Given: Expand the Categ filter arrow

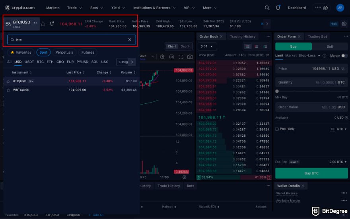Looking at the screenshot, I should click(132, 62).
